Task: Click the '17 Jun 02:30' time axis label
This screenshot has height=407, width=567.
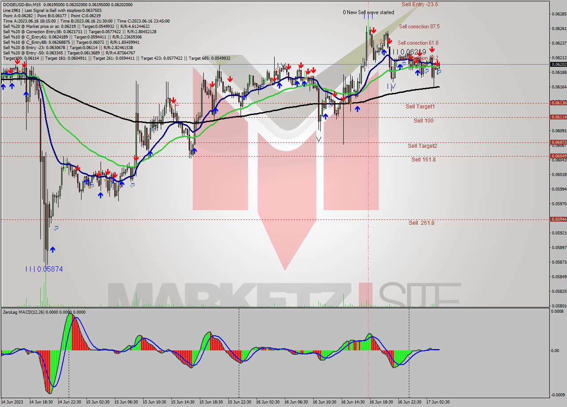Action: click(x=438, y=402)
